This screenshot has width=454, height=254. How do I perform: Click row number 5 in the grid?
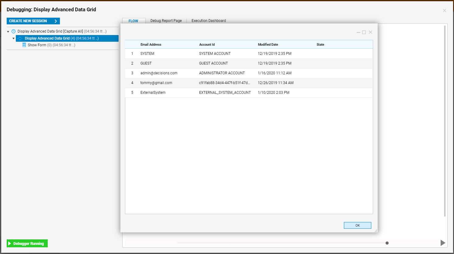[x=132, y=93]
